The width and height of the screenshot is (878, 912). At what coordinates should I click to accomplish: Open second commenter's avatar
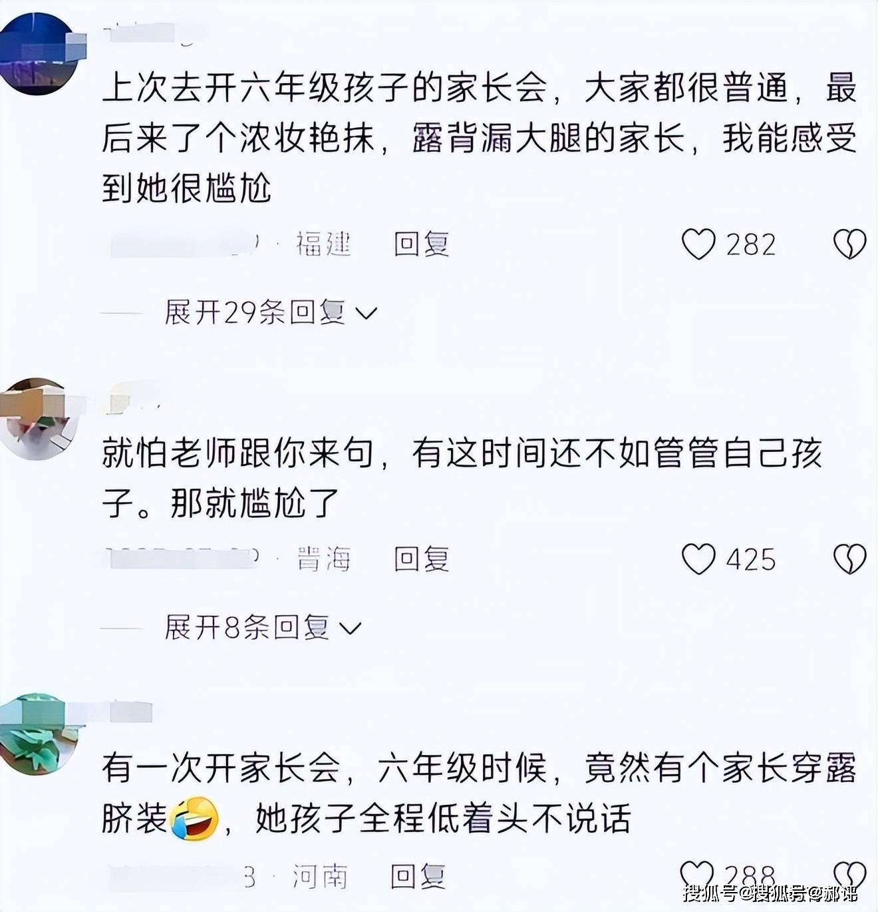39,419
